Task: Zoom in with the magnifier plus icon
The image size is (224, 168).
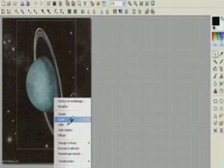Action: (130, 4)
